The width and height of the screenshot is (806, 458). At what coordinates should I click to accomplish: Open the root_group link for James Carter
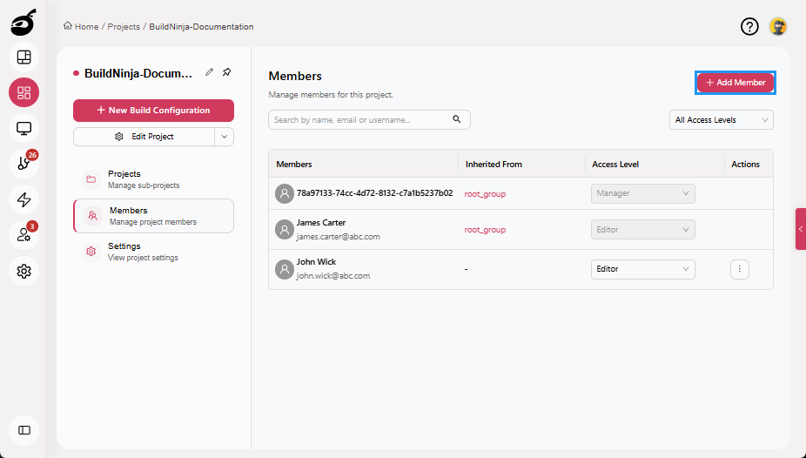[485, 230]
